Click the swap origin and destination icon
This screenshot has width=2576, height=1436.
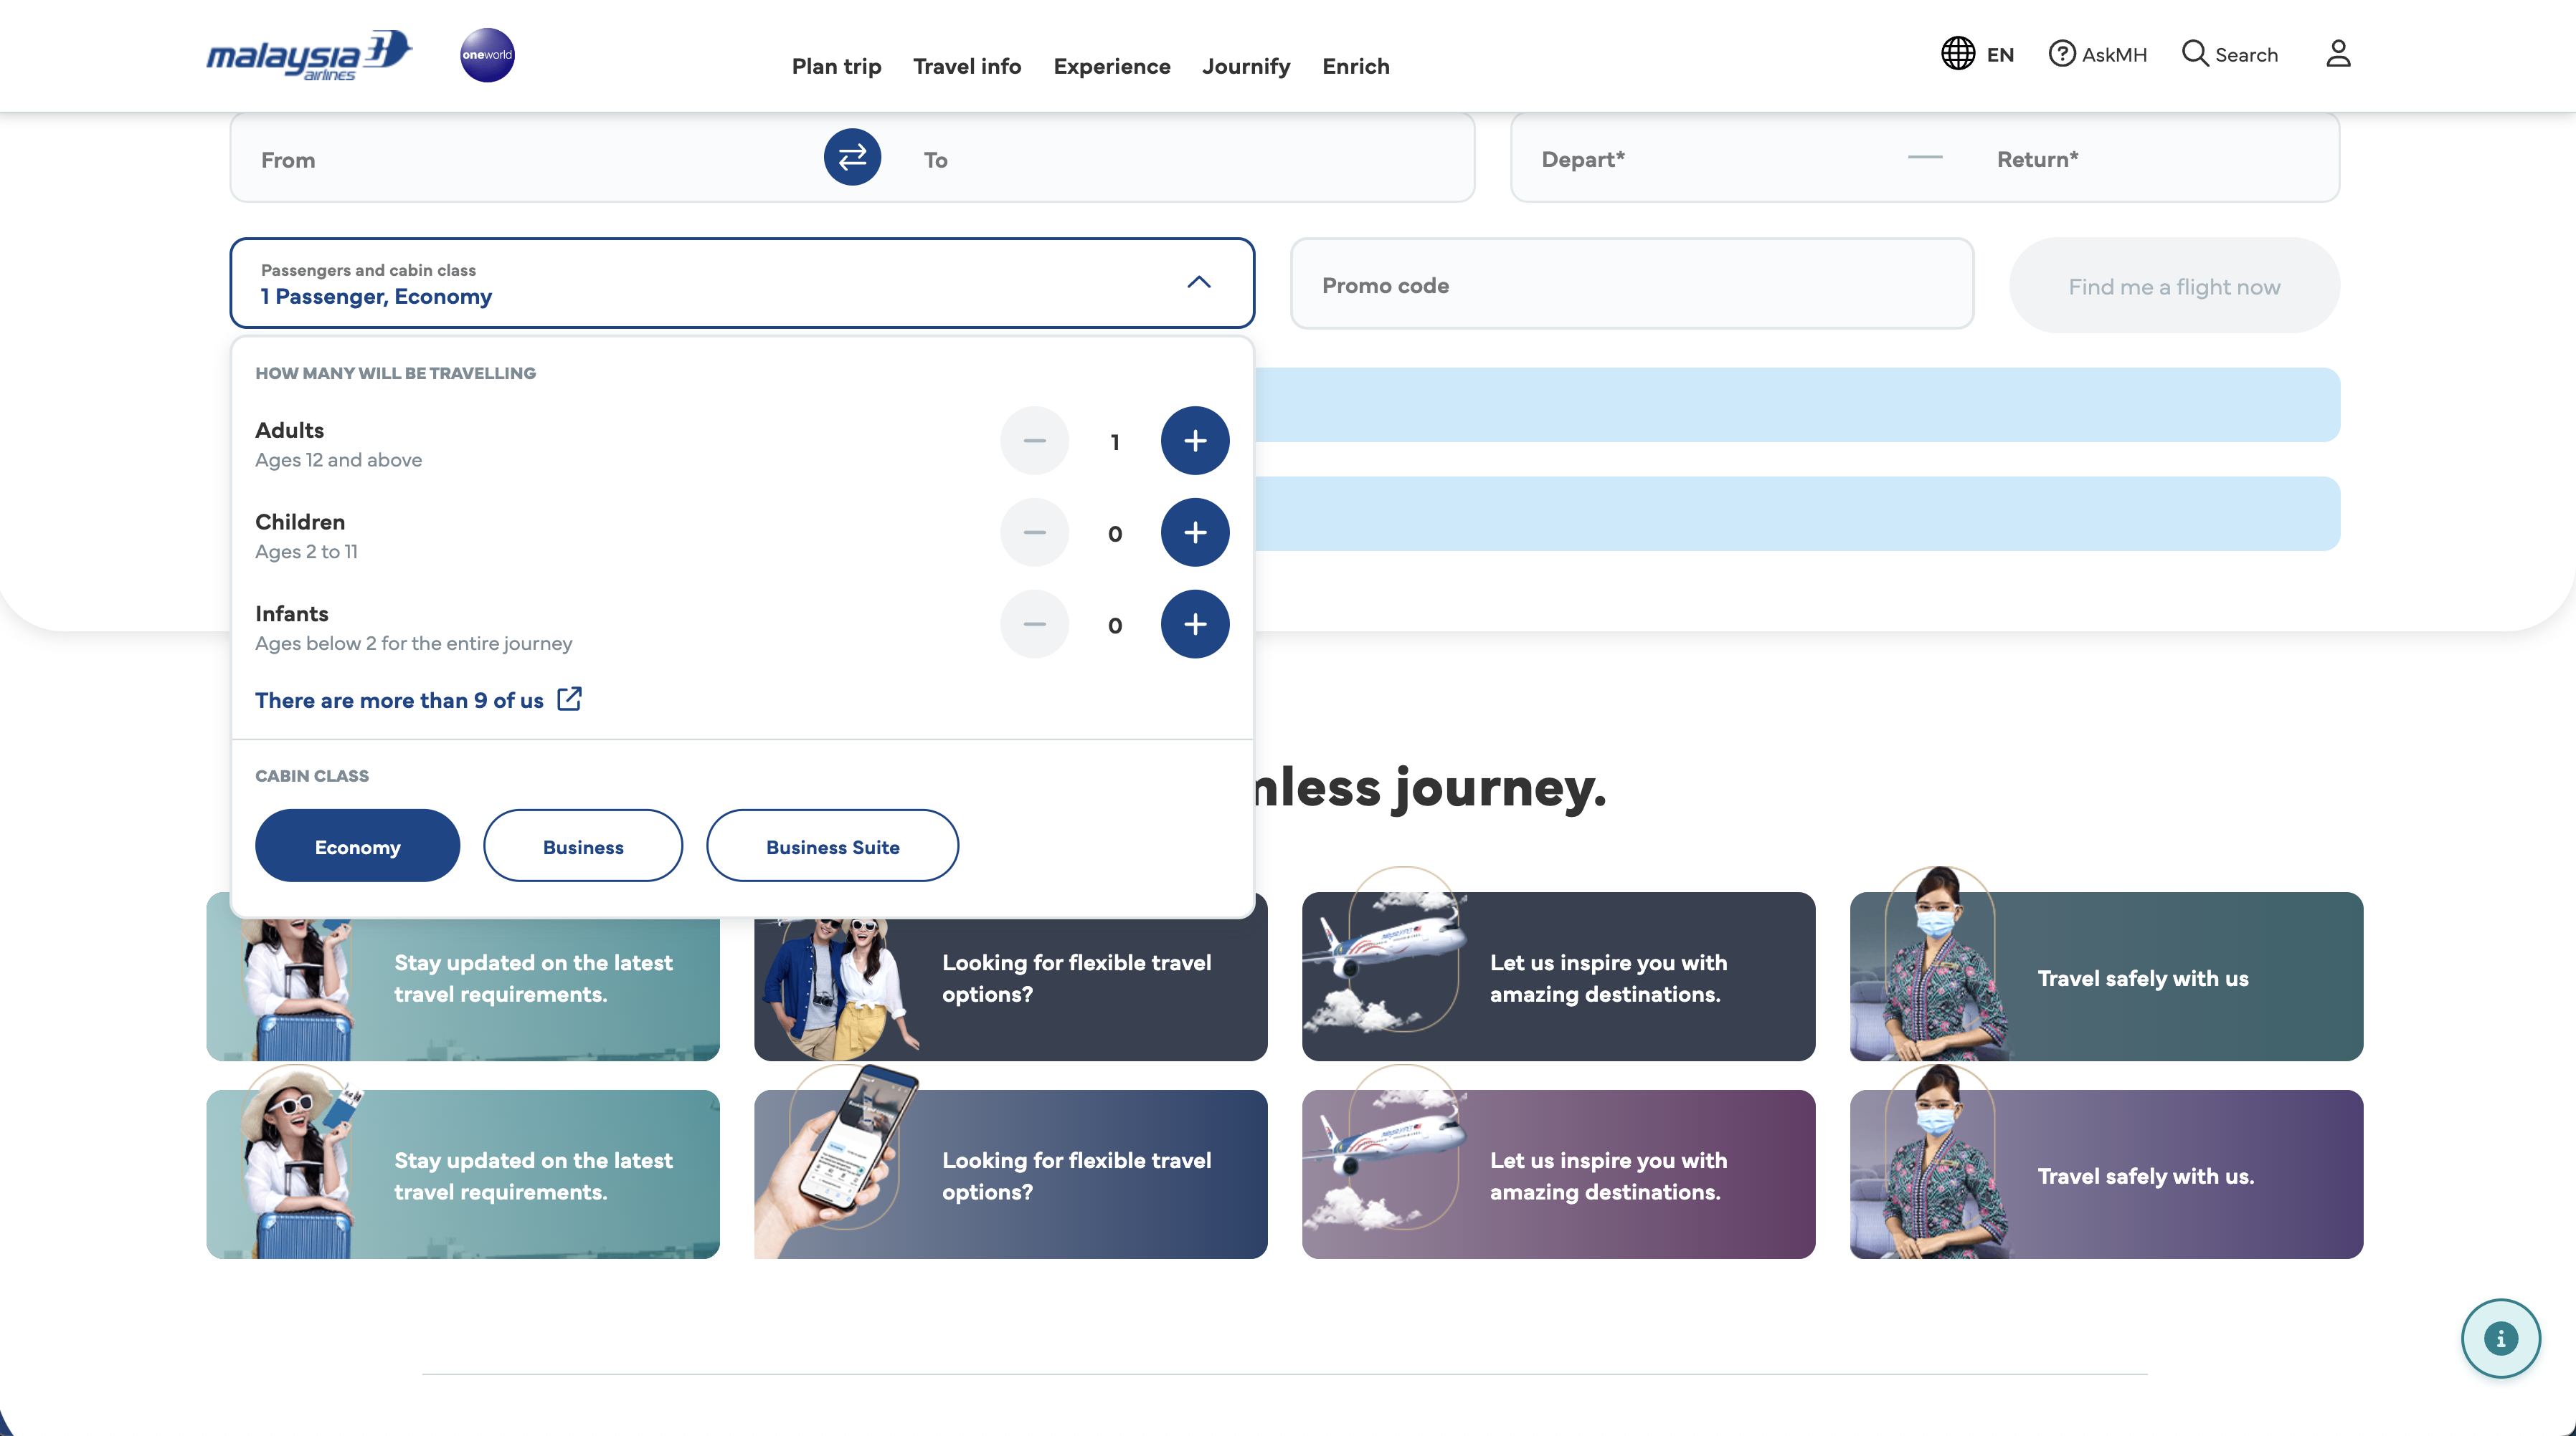pos(852,157)
